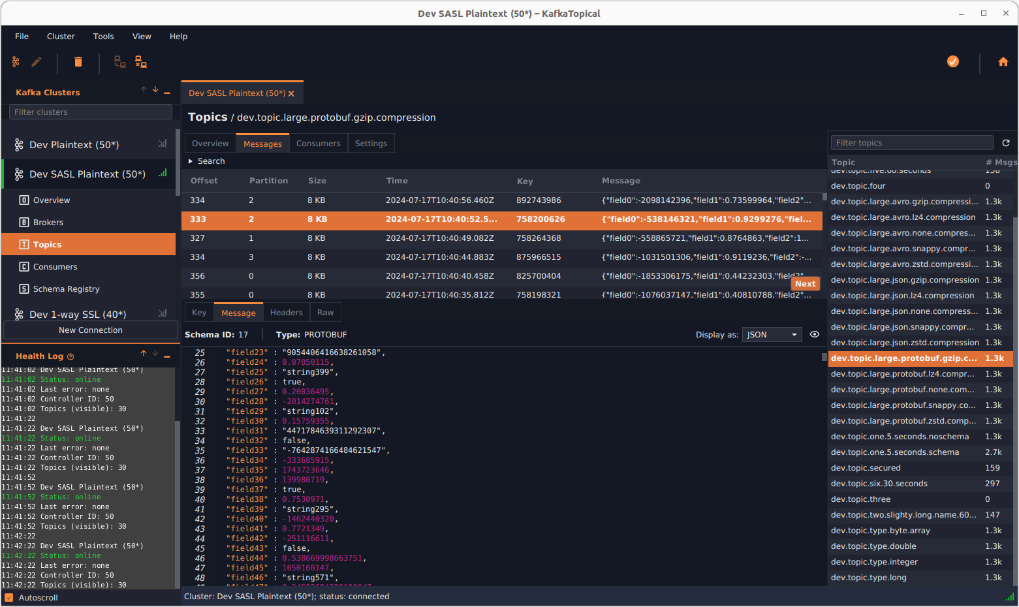Viewport: 1019px width, 607px height.
Task: Switch to the Key detail tab
Action: point(199,313)
